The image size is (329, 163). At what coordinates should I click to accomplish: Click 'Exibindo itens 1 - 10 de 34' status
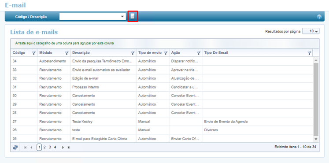pos(295,147)
